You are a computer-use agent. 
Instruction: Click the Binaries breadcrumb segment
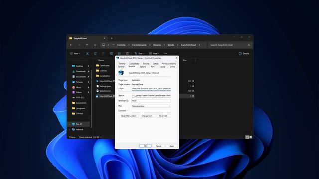(157, 45)
